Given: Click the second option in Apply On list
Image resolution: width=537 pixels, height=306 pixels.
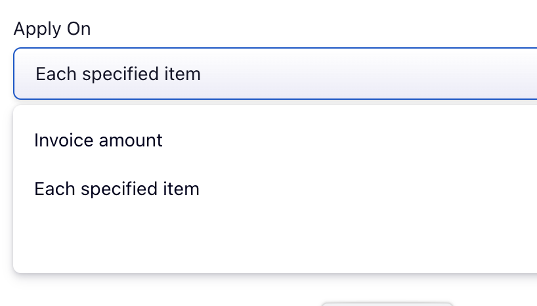Looking at the screenshot, I should pos(117,190).
